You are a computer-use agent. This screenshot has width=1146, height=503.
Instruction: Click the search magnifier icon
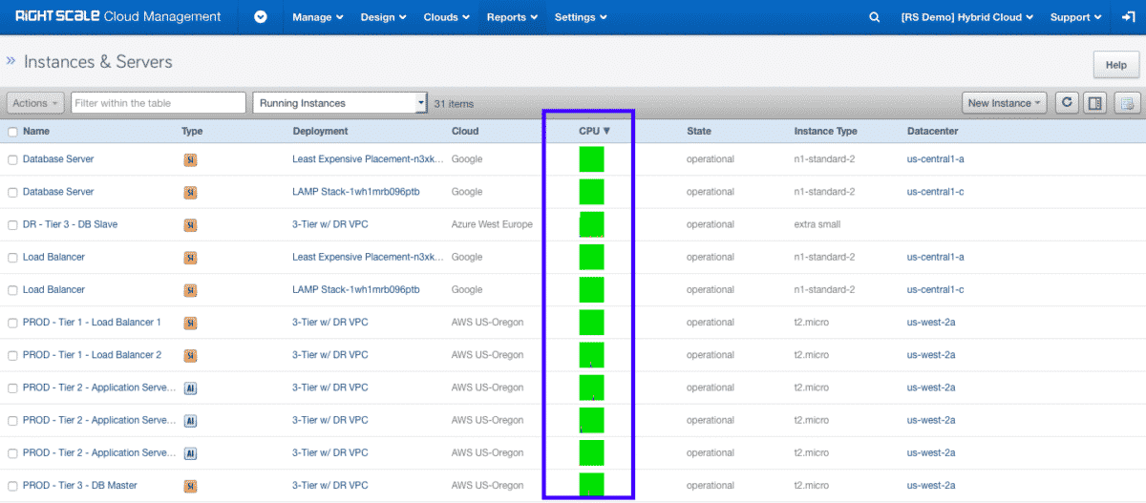(x=874, y=17)
